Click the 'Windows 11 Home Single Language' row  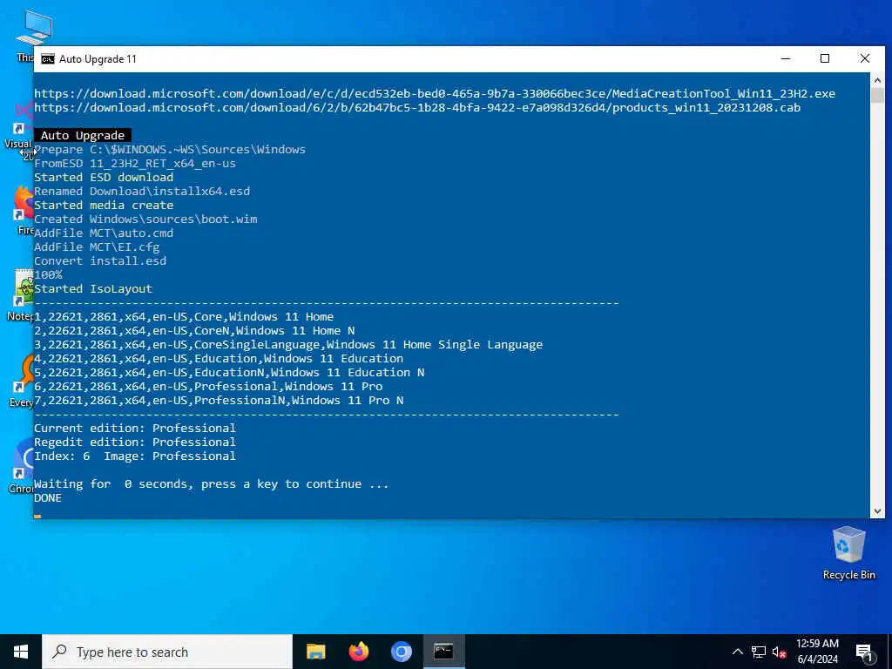click(288, 344)
